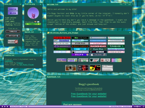Viewport: 145px width, 108px height.
Task: Open the SCM Music Player credit link
Action: [x=27, y=65]
